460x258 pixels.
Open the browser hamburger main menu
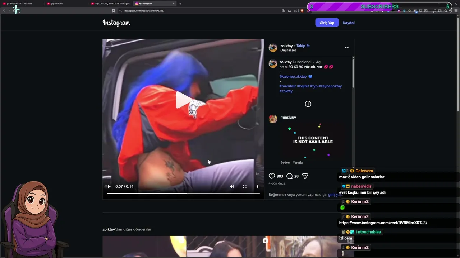456,11
